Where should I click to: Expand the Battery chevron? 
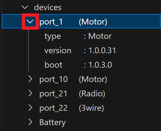coord(30,122)
